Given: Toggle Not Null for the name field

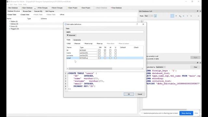Looking at the screenshot, I should click(100, 53).
